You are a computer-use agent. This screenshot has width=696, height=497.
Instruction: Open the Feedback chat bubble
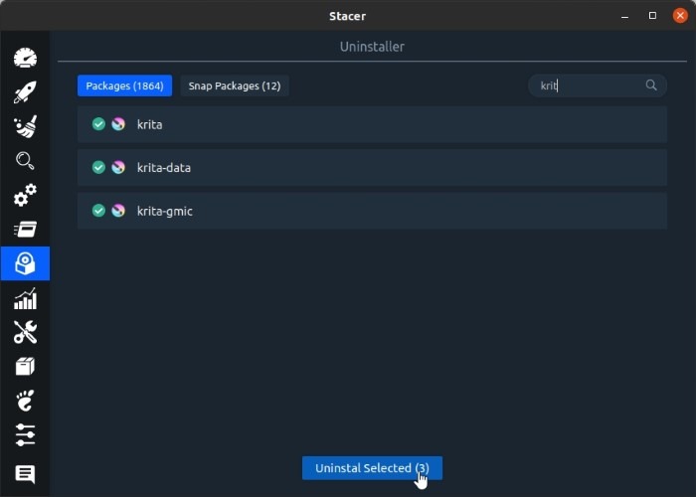pos(25,474)
